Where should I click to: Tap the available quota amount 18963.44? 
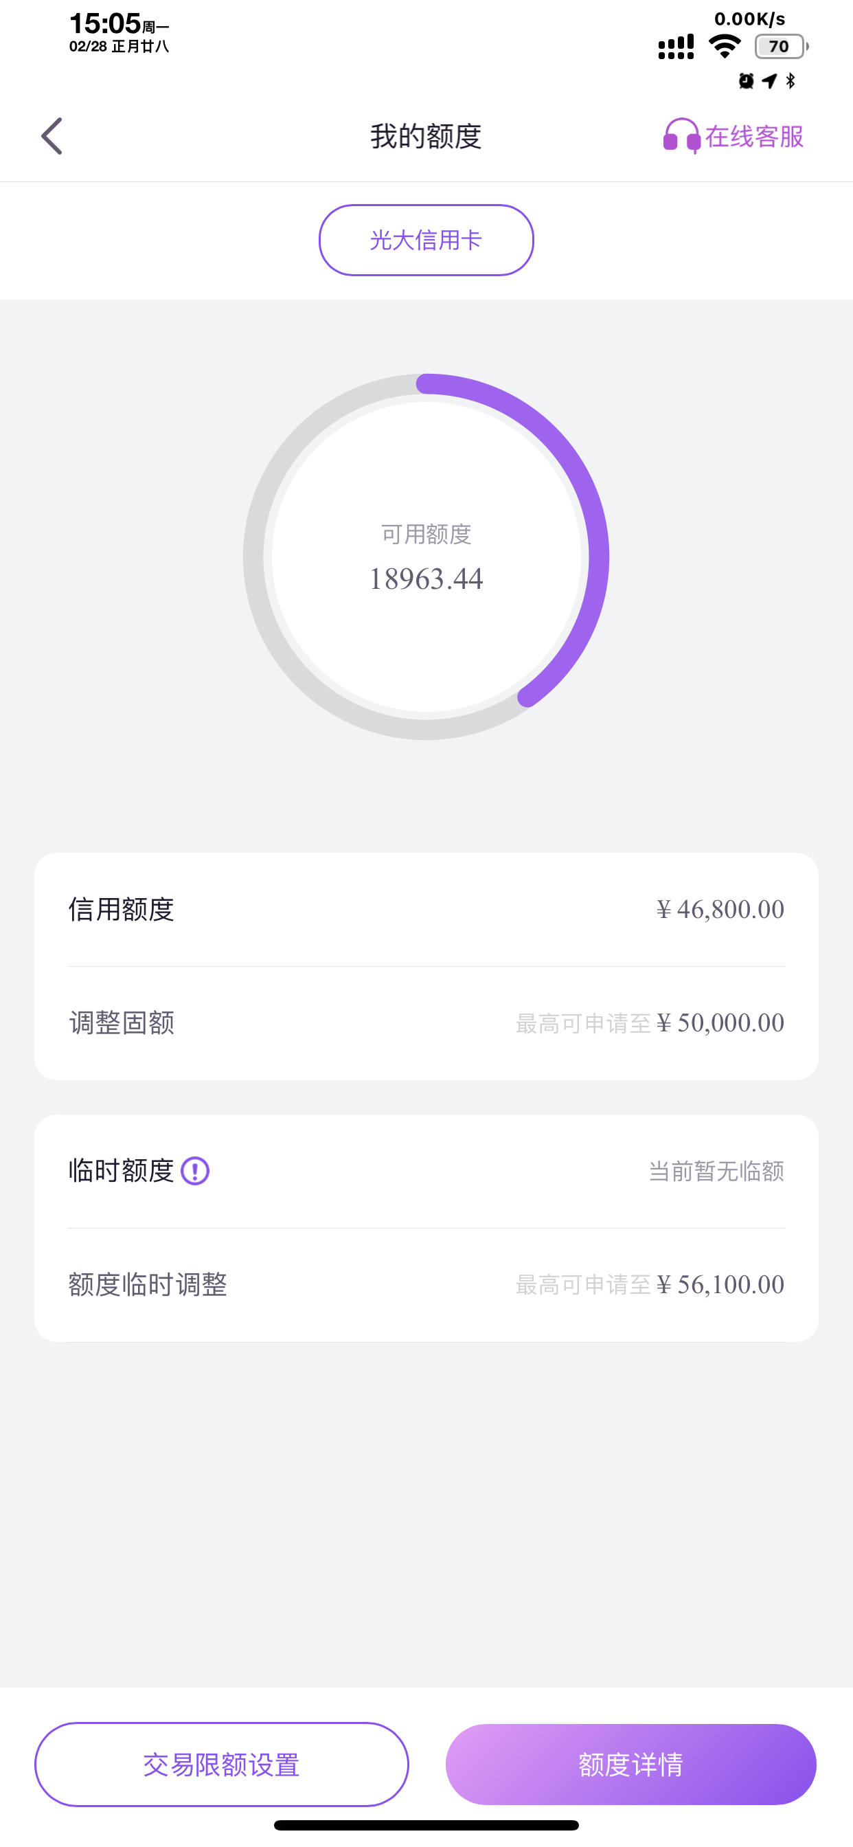pyautogui.click(x=427, y=579)
